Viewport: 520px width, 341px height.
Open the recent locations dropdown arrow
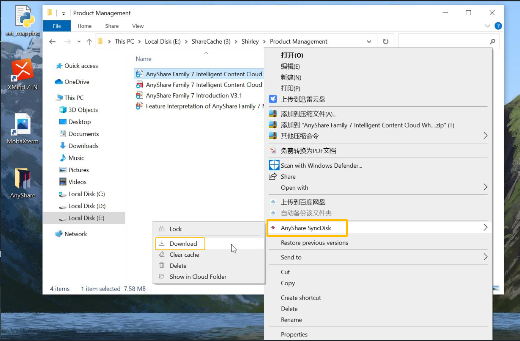pyautogui.click(x=79, y=42)
